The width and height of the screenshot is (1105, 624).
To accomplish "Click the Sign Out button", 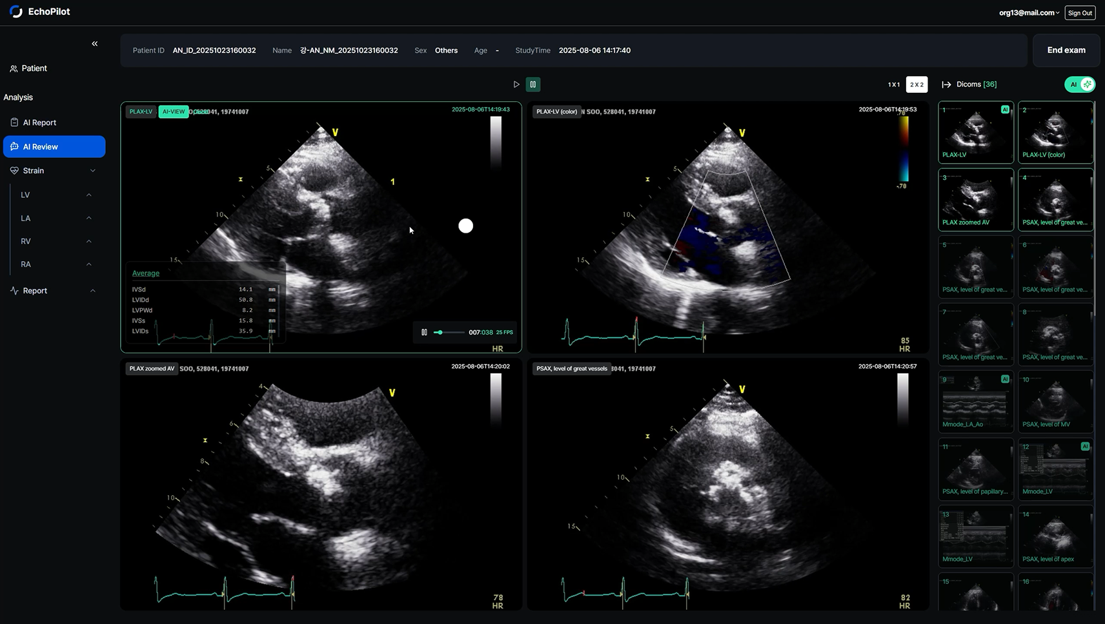I will click(x=1080, y=13).
